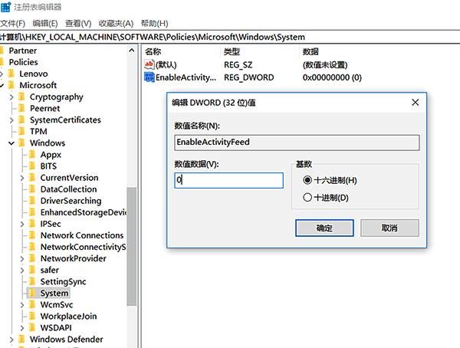Close the 编辑 DWORD dialog
Image resolution: width=460 pixels, height=348 pixels.
coord(415,103)
